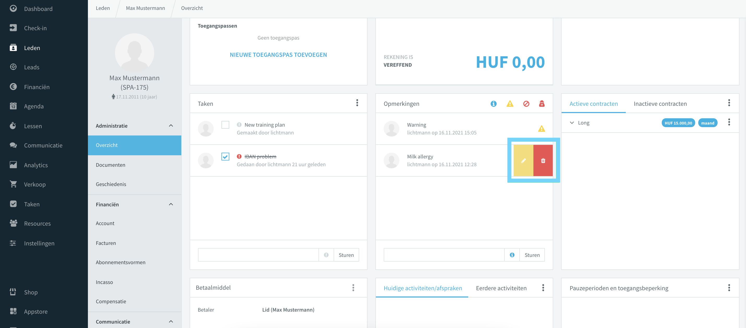Viewport: 746px width, 328px height.
Task: Select the Actieve contracten tab
Action: click(593, 103)
